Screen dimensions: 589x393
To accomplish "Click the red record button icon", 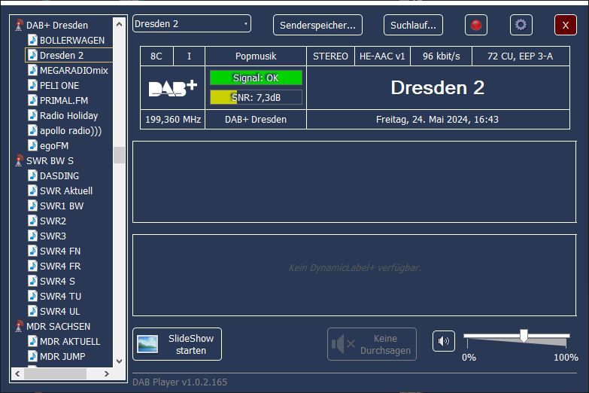I will pos(475,25).
